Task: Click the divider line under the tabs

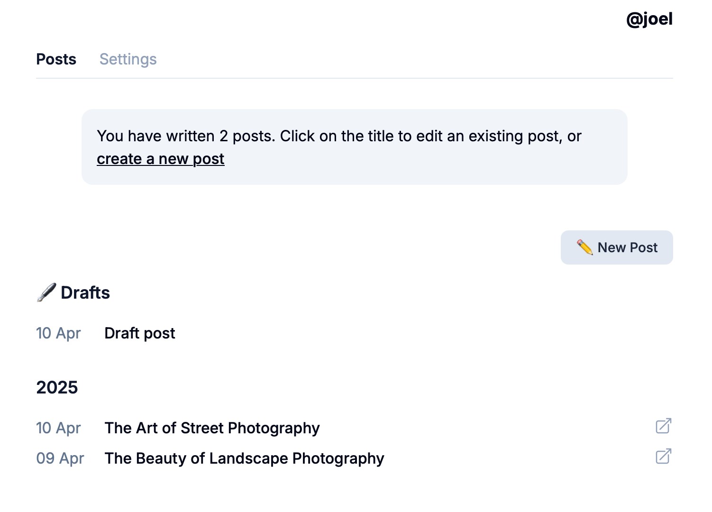Action: pyautogui.click(x=355, y=78)
